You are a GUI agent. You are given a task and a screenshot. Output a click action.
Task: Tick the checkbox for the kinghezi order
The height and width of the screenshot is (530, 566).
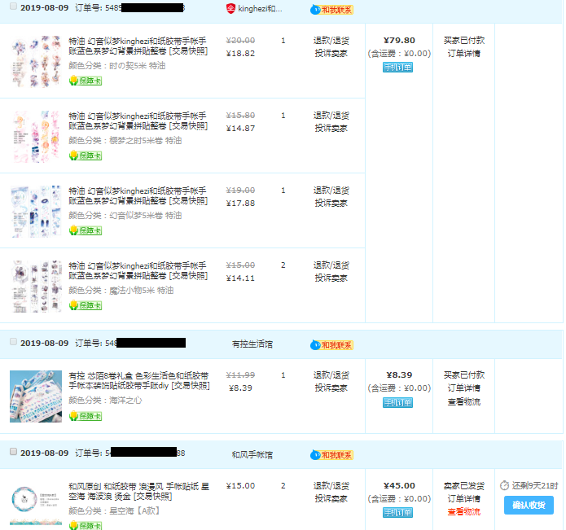pyautogui.click(x=12, y=6)
